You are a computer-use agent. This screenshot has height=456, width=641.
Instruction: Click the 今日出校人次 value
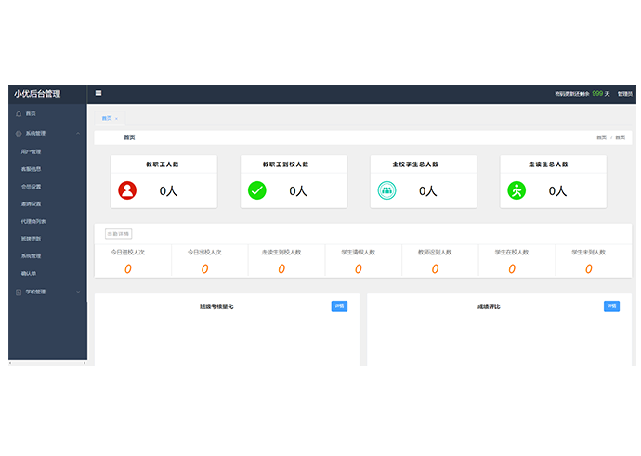click(x=204, y=268)
